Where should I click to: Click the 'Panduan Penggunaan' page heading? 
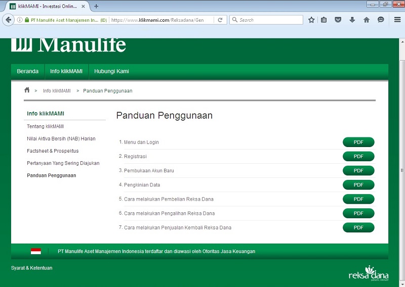164,116
